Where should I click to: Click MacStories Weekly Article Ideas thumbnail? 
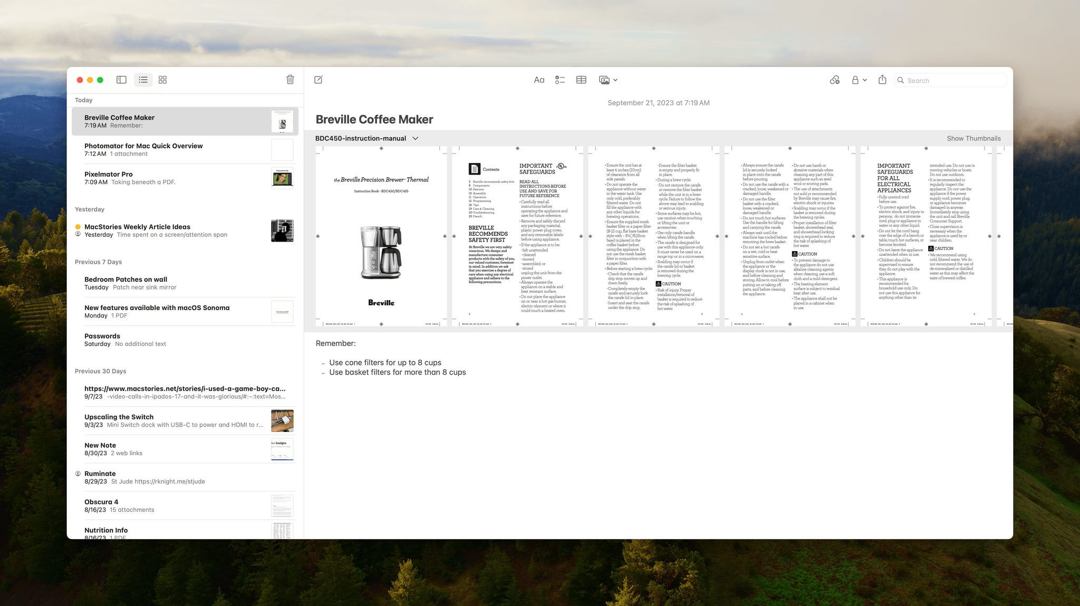point(282,230)
